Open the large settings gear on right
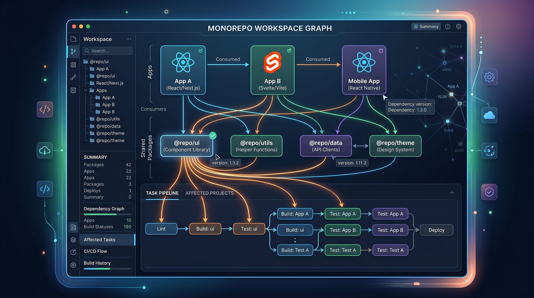 tap(489, 77)
